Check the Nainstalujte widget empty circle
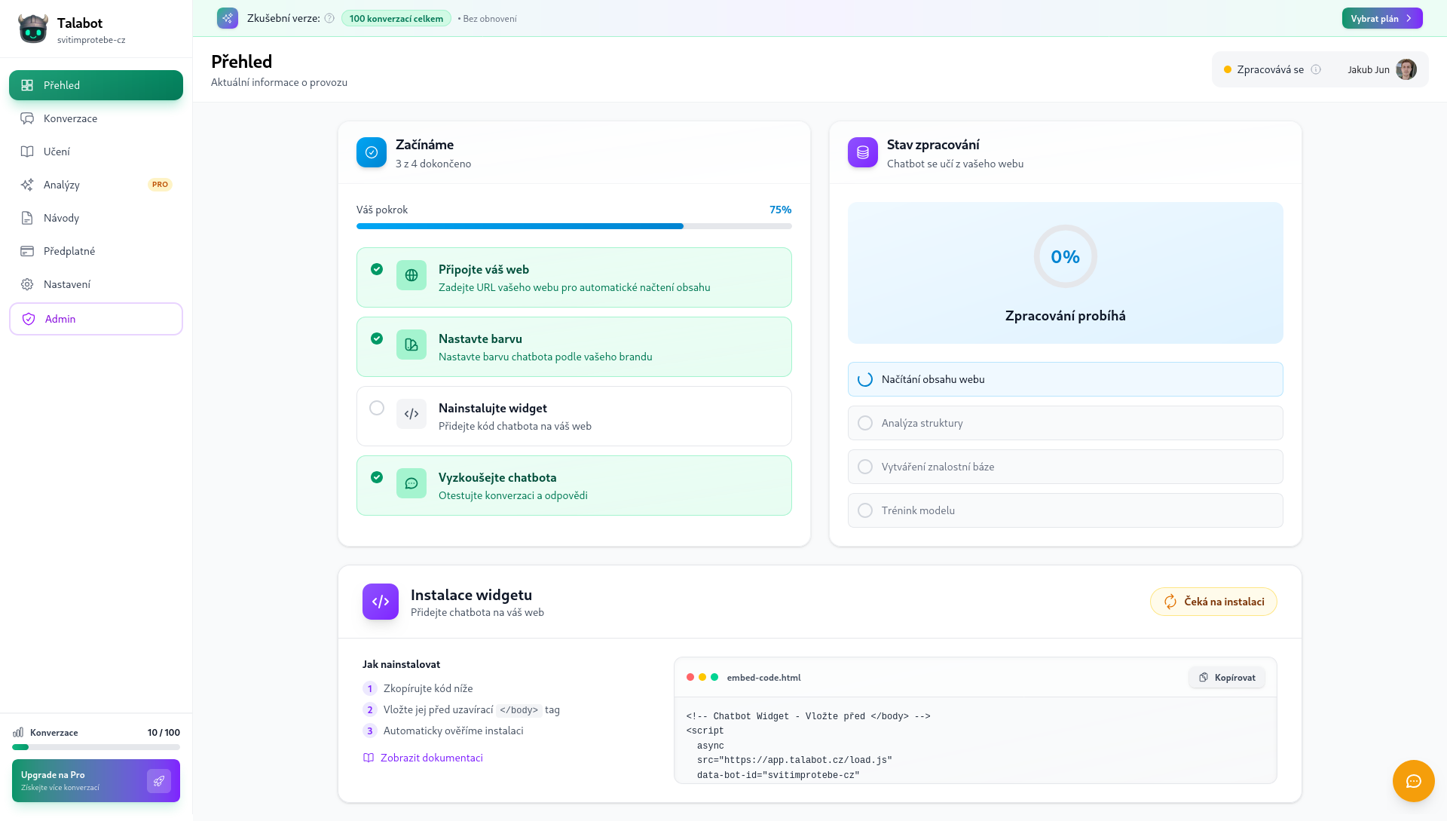1447x821 pixels. click(x=377, y=408)
